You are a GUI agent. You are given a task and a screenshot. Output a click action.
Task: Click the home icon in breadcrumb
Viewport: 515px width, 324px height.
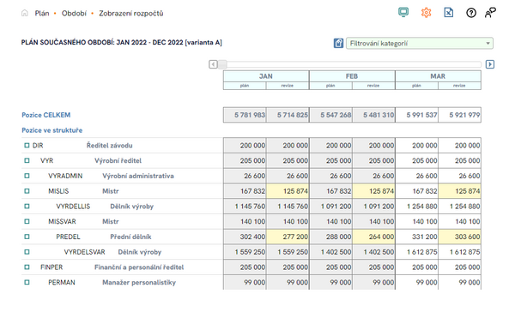coord(25,13)
